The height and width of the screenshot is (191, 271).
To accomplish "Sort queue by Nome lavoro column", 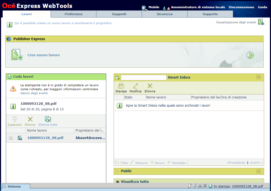I will click(50, 131).
